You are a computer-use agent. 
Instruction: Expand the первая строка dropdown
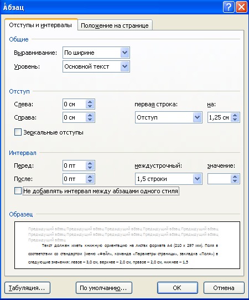click(x=198, y=117)
